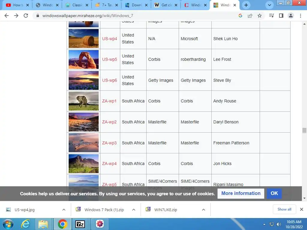Open the ZA-wp2 link
This screenshot has height=230, width=307.
coord(109,122)
